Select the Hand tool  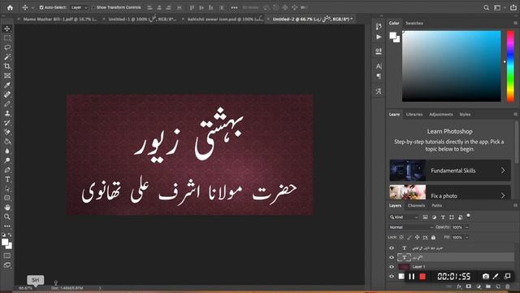click(7, 208)
